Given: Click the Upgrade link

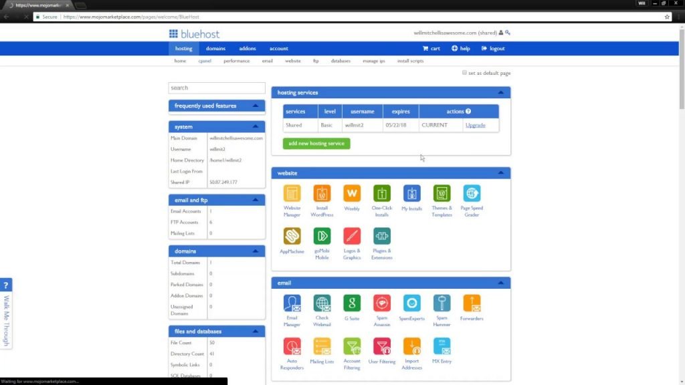Looking at the screenshot, I should (476, 125).
